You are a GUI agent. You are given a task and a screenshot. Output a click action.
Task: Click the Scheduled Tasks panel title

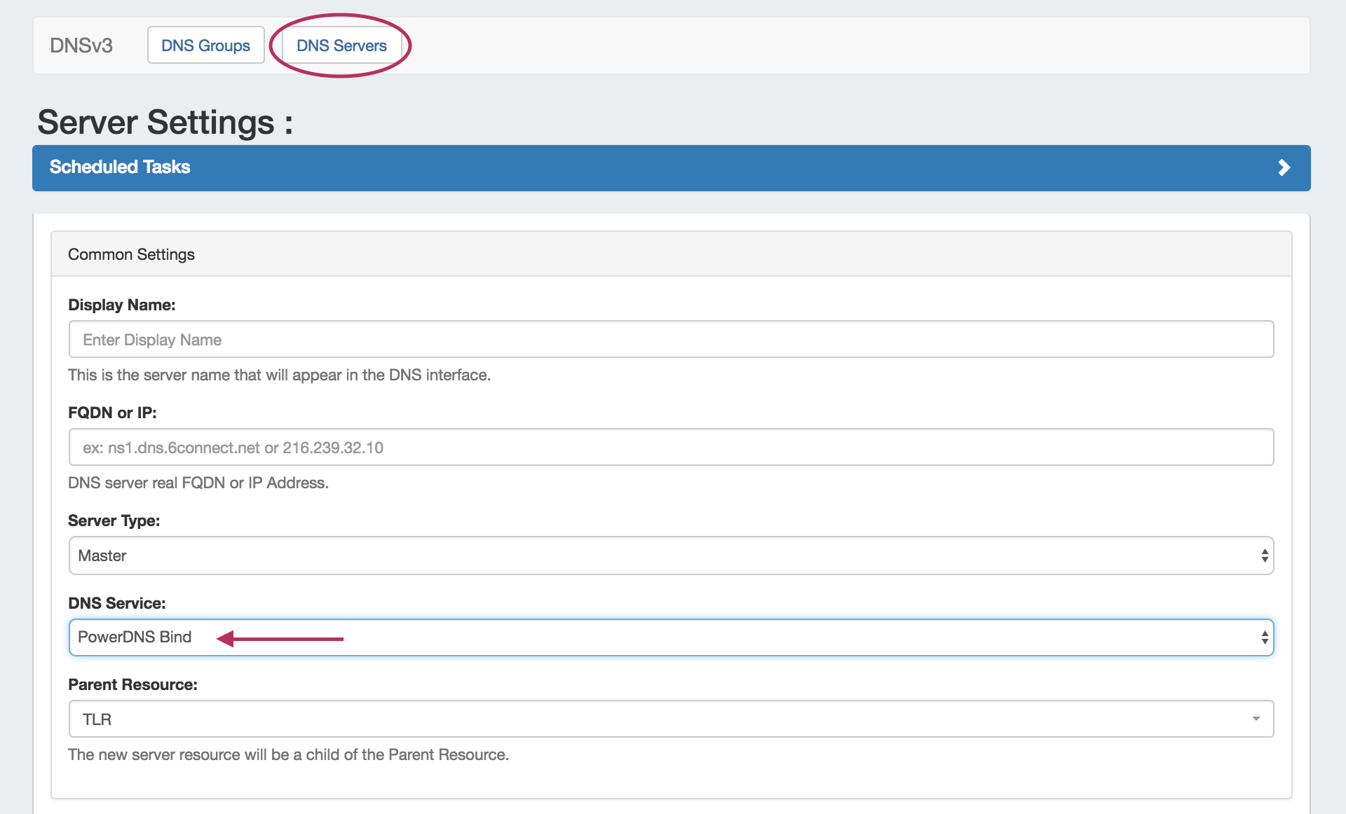120,167
